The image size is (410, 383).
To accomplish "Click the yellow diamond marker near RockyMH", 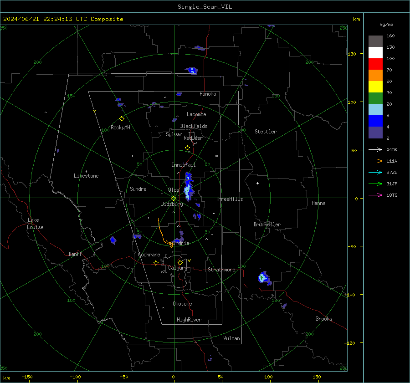I will point(122,119).
